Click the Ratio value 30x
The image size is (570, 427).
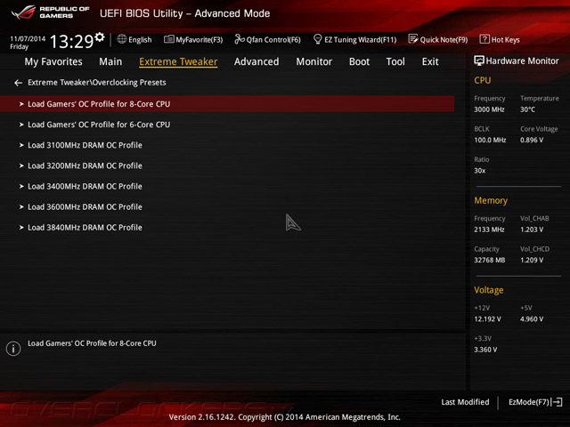[x=480, y=171]
